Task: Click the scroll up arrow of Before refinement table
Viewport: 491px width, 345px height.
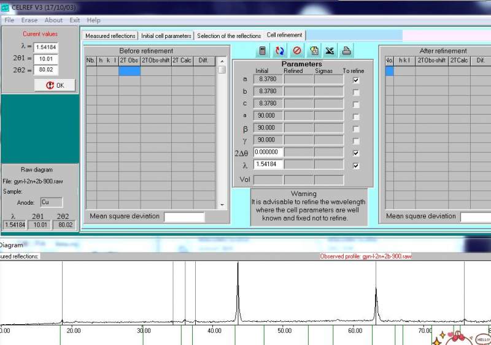Action: [222, 61]
